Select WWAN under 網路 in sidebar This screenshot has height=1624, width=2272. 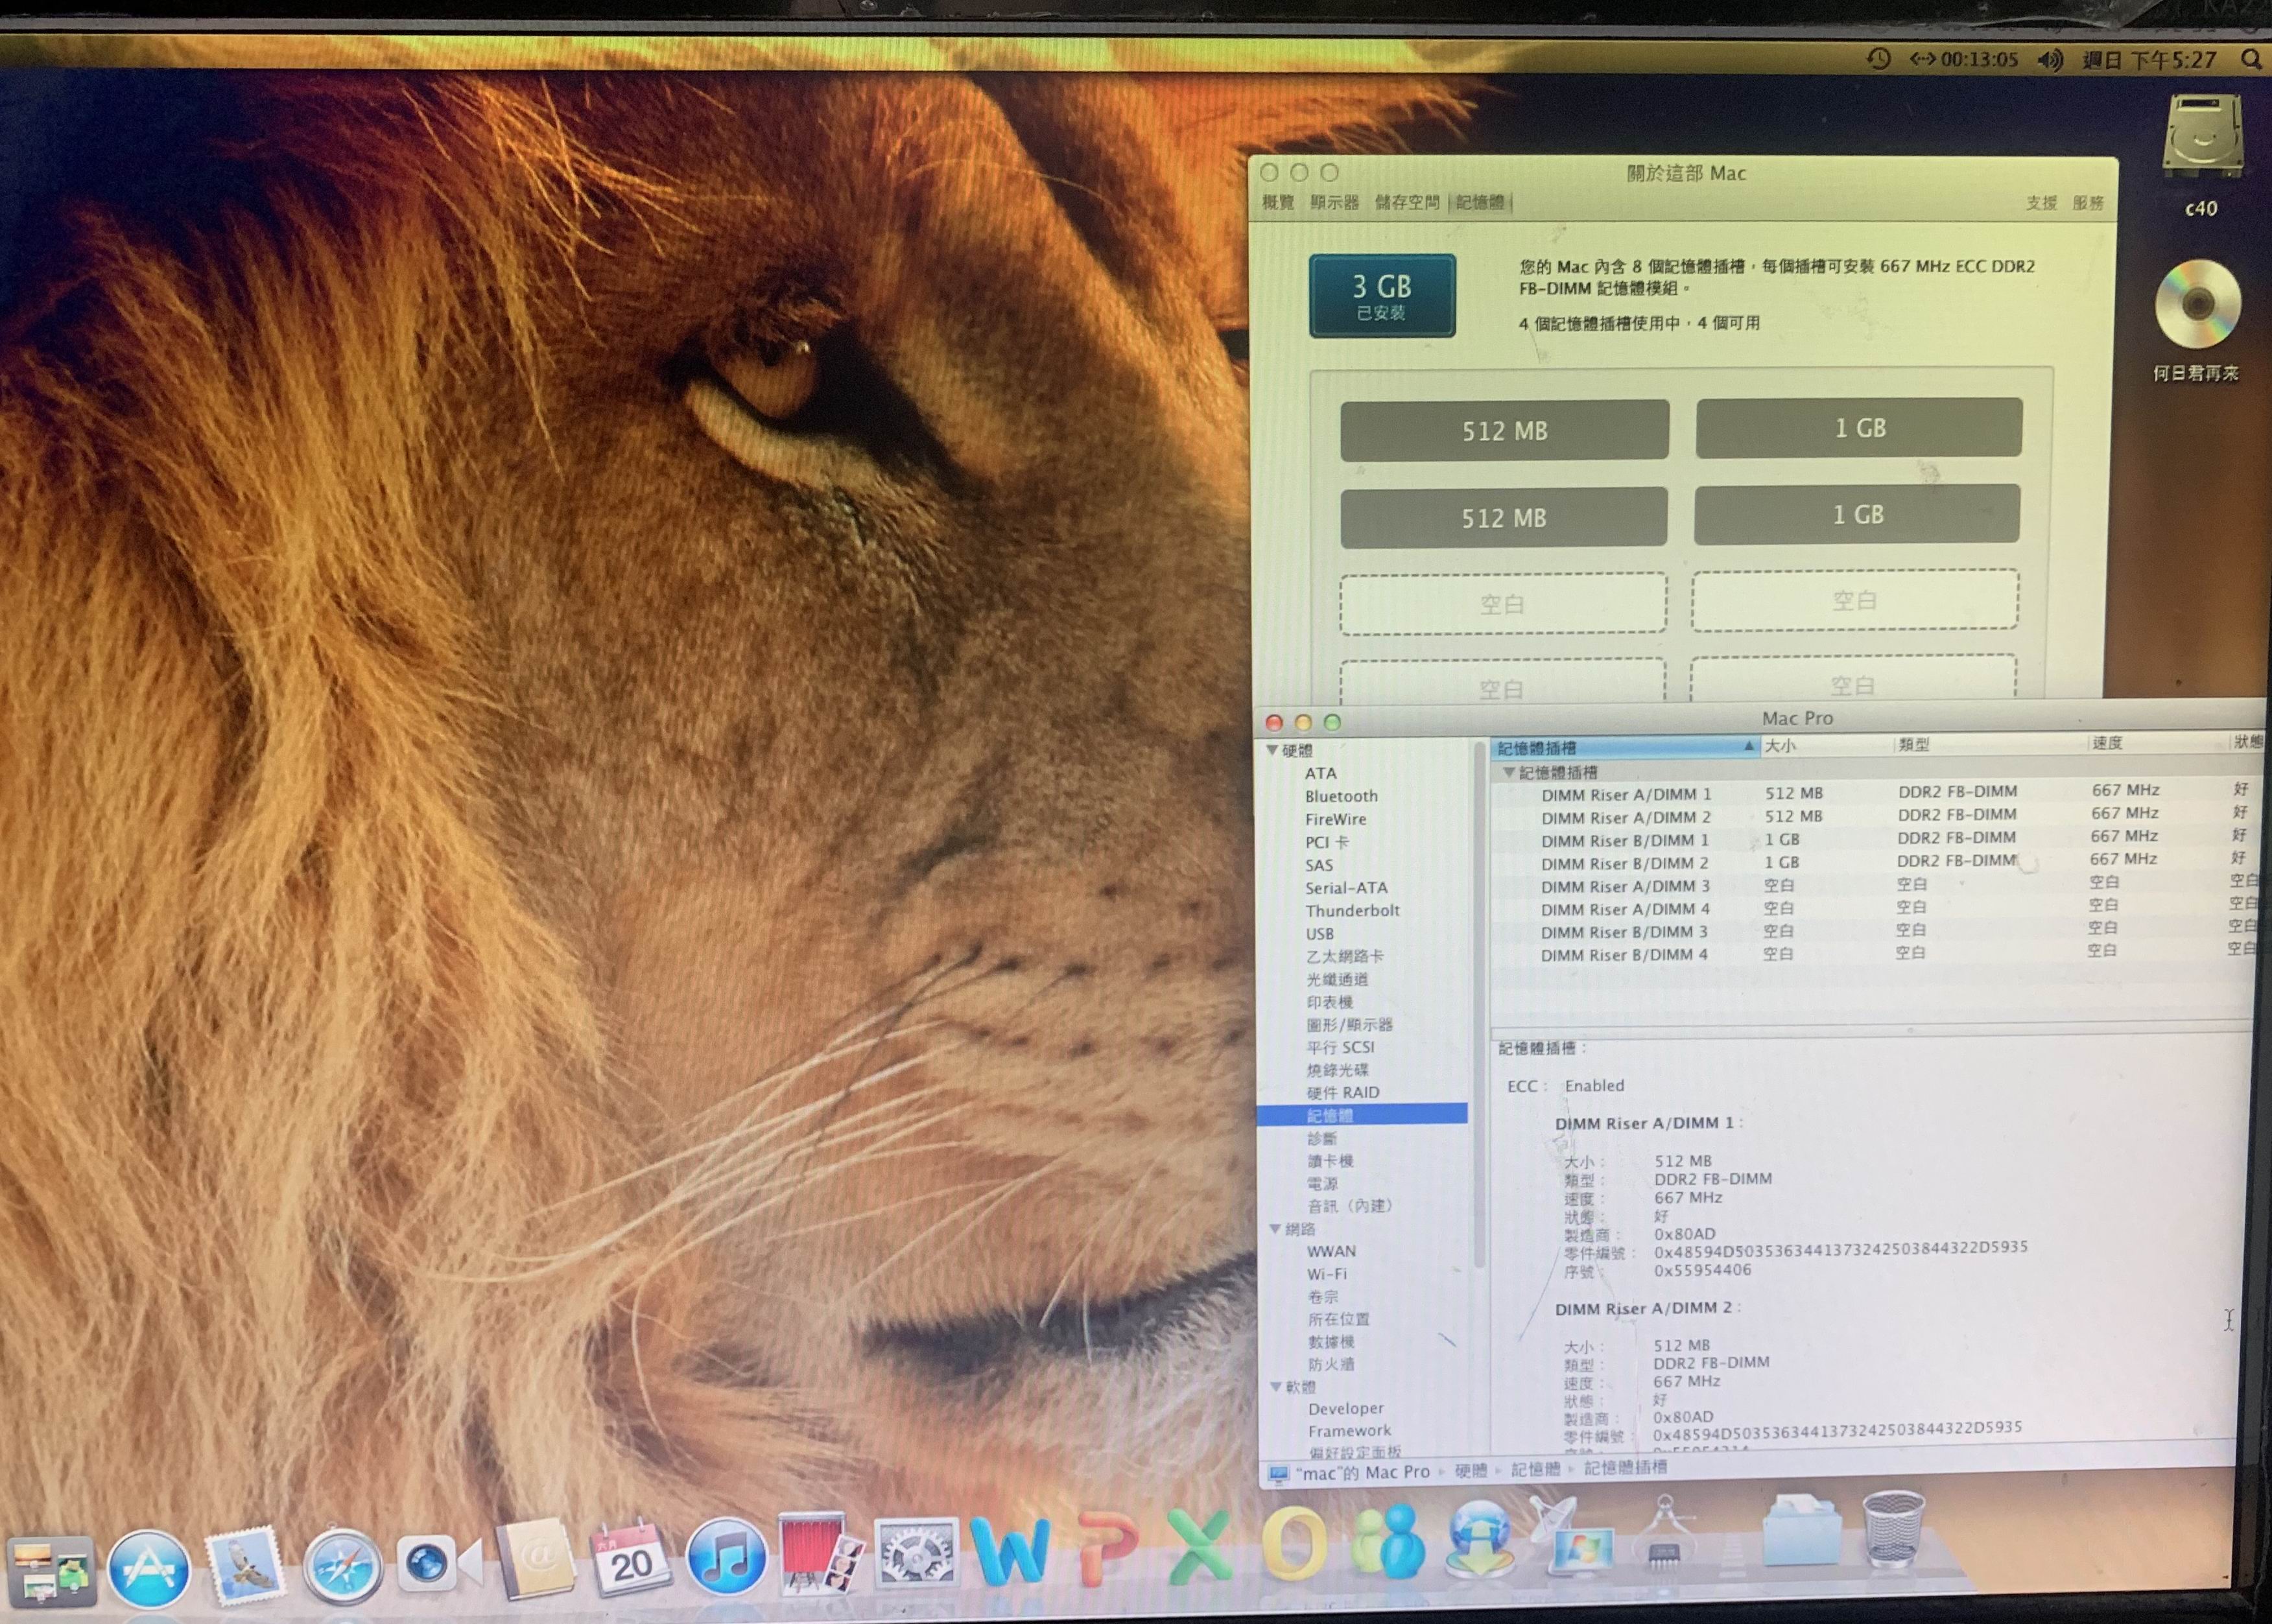click(x=1332, y=1252)
